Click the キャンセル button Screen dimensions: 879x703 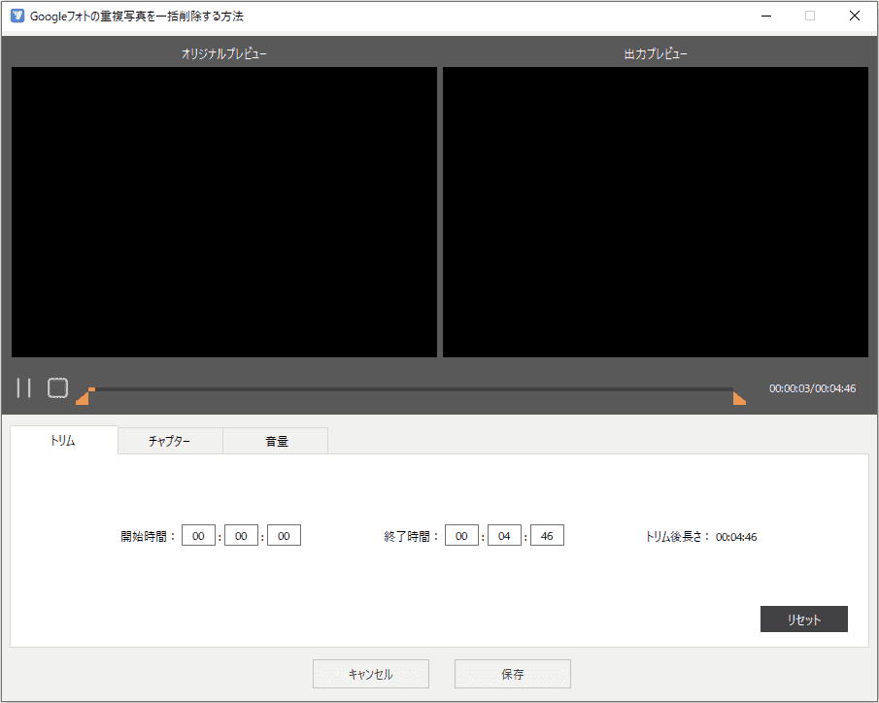click(370, 674)
